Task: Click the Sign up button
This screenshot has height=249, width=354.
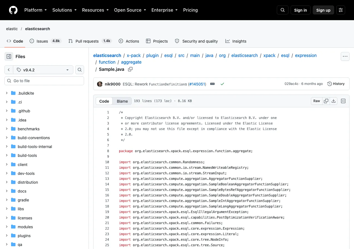Action: tap(323, 10)
